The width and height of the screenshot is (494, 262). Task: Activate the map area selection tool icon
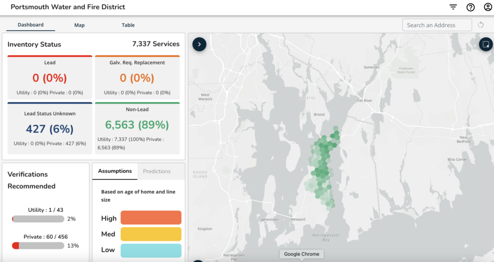tap(486, 44)
